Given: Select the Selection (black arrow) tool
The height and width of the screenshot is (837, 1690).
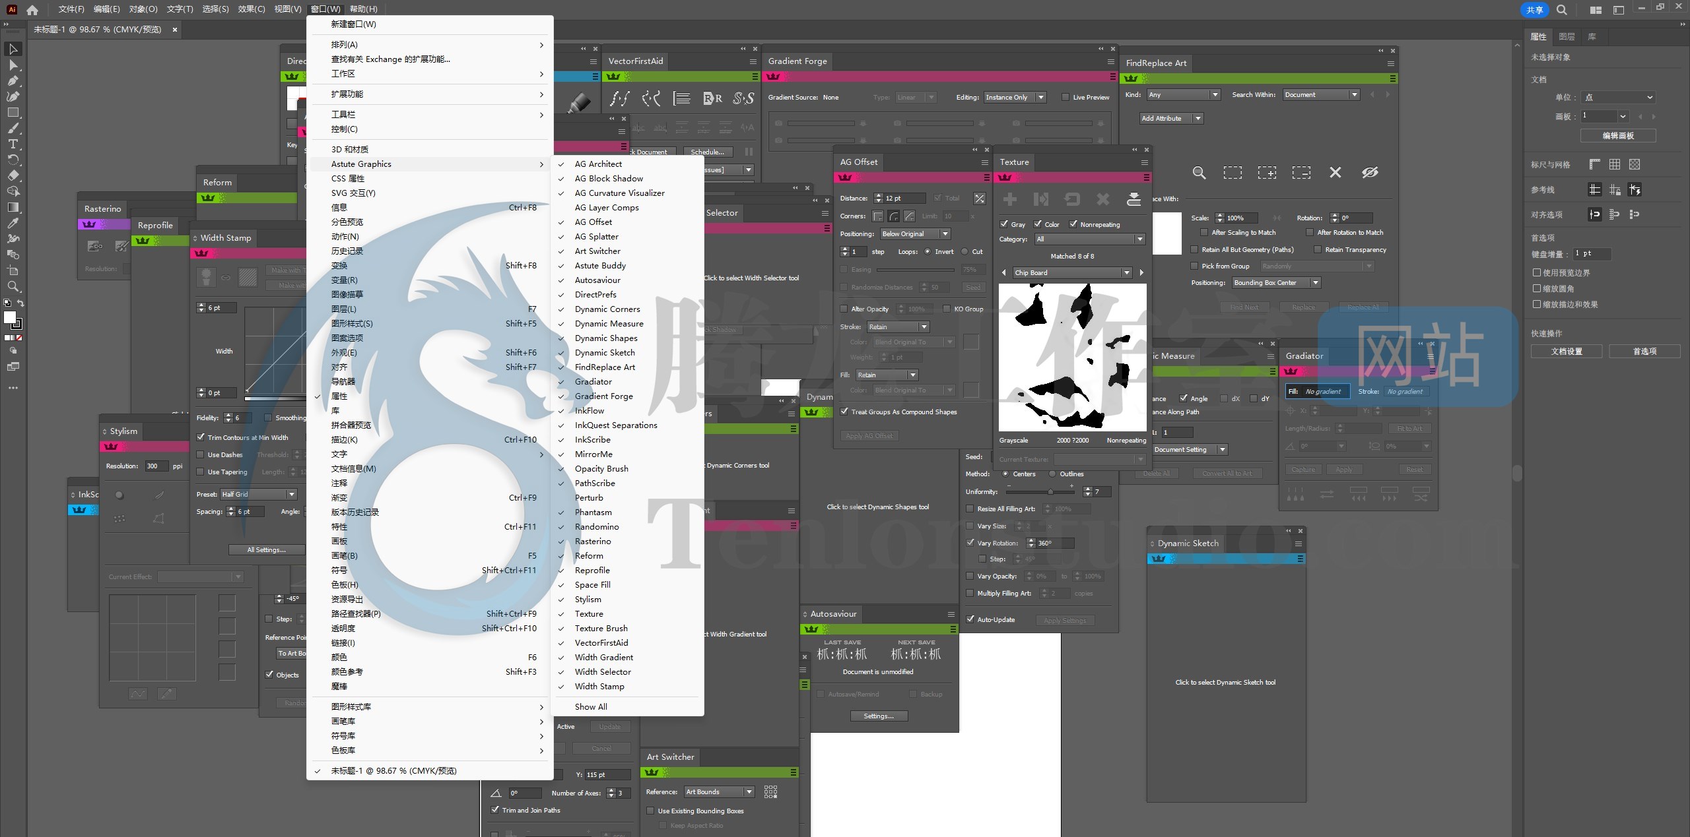Looking at the screenshot, I should [13, 49].
